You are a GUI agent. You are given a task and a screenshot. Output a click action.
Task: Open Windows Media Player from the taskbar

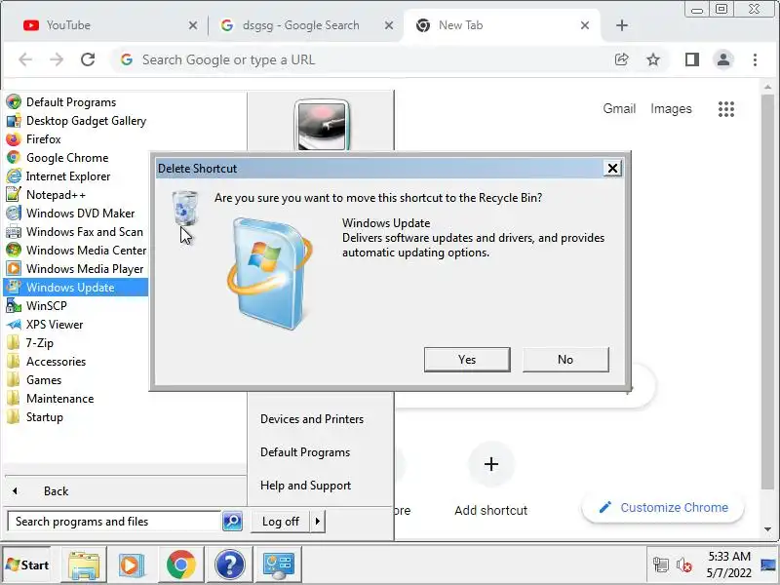coord(132,565)
